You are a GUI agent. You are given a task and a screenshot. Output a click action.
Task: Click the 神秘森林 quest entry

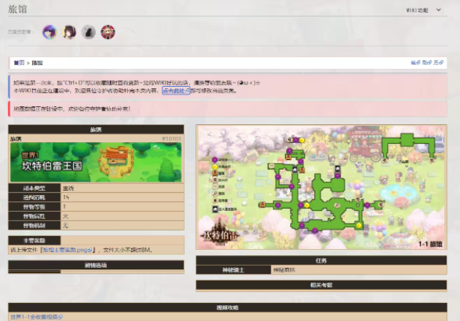point(285,269)
